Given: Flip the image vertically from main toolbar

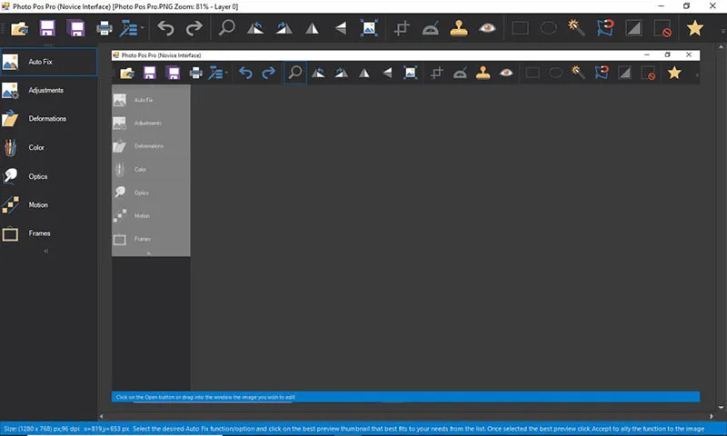Looking at the screenshot, I should coord(341,28).
